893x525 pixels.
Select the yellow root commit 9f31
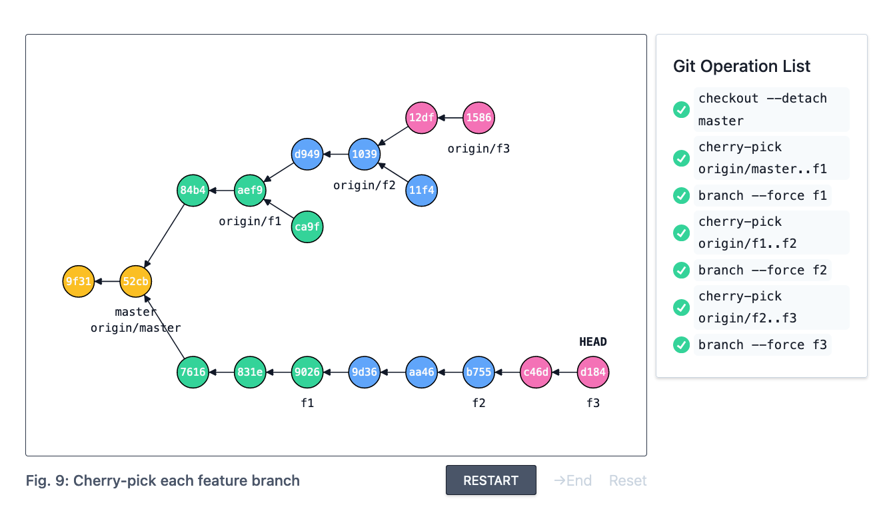click(79, 281)
